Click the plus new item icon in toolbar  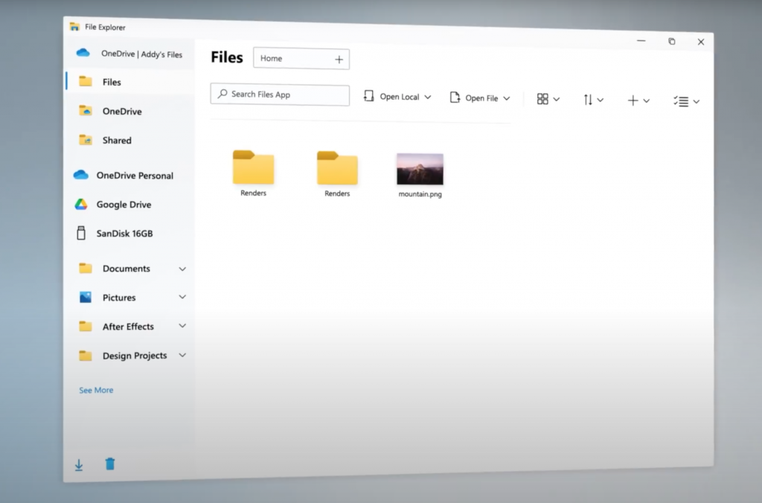tap(633, 100)
